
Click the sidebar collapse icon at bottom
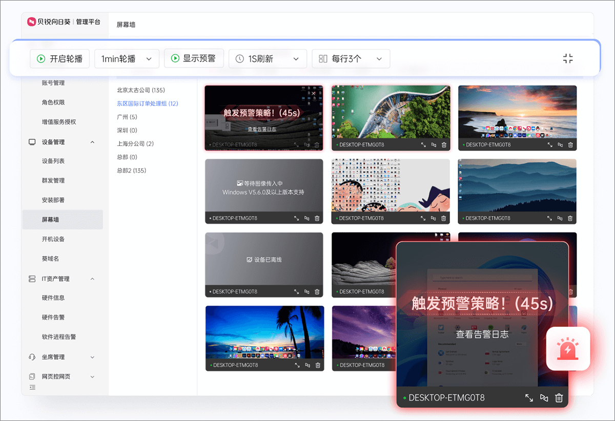click(x=33, y=387)
